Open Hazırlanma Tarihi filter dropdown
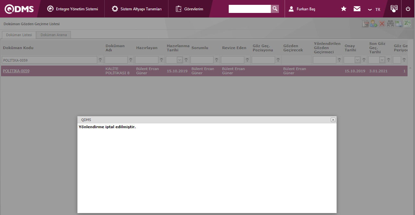The height and width of the screenshot is (215, 415). click(179, 60)
